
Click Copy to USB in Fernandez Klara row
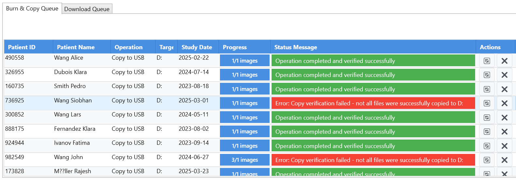click(x=128, y=129)
